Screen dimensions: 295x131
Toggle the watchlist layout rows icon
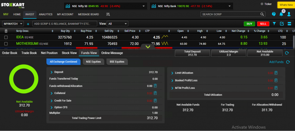289,24
